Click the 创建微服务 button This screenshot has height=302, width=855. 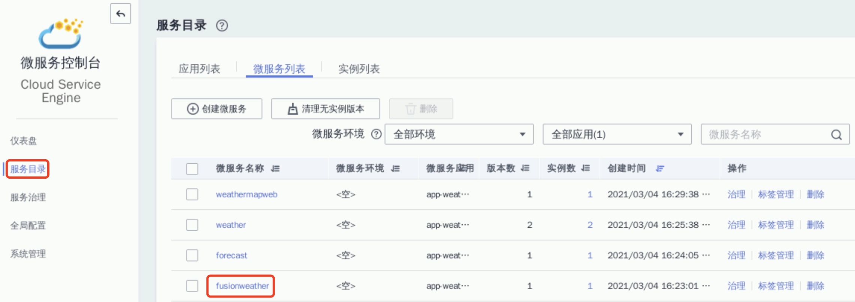pos(217,109)
